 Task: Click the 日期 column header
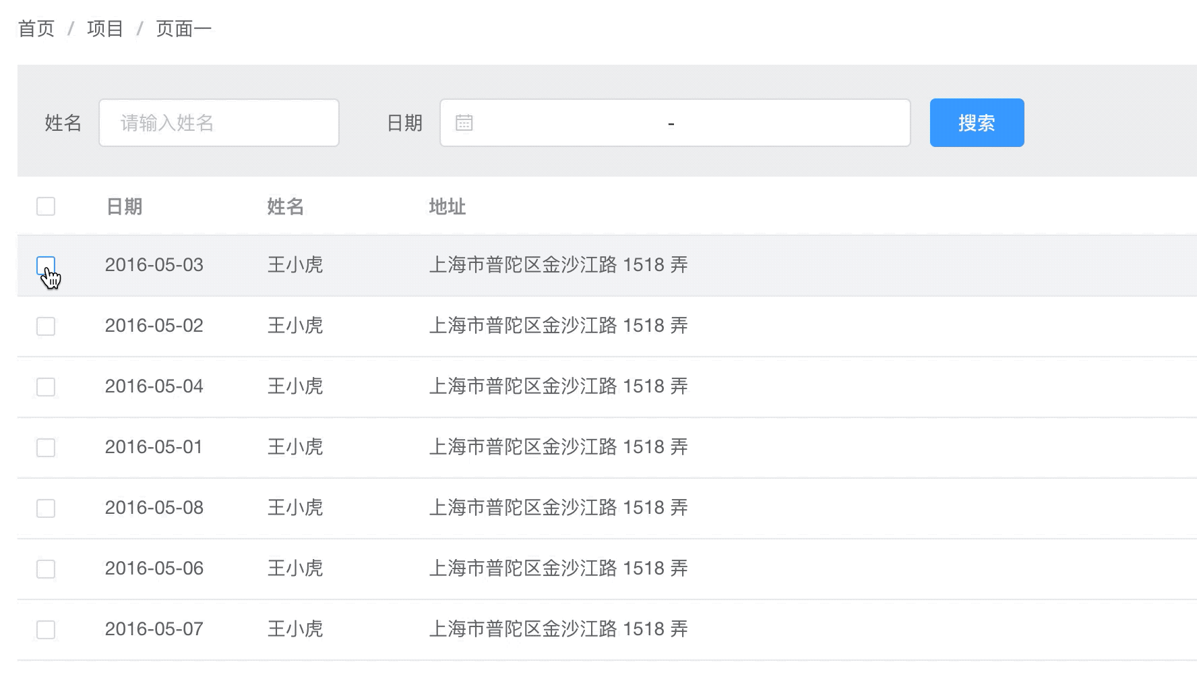[x=125, y=206]
